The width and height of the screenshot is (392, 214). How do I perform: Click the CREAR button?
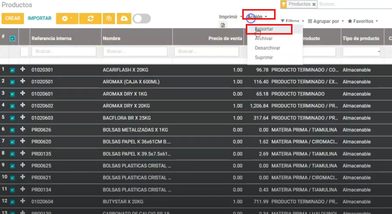tap(13, 18)
